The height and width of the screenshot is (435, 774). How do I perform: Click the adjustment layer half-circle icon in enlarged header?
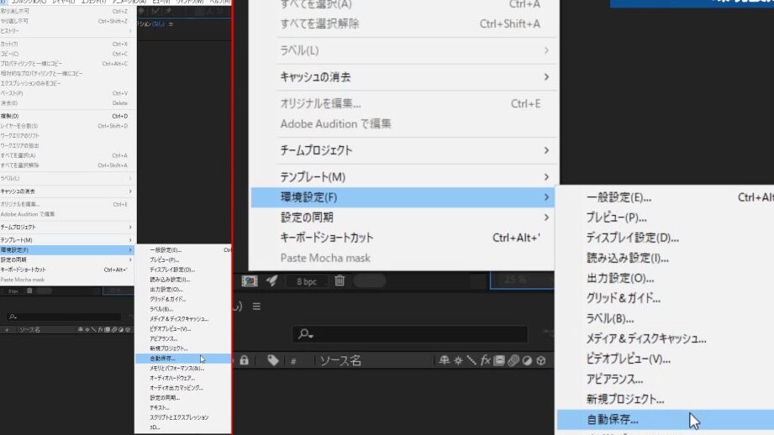click(x=527, y=360)
